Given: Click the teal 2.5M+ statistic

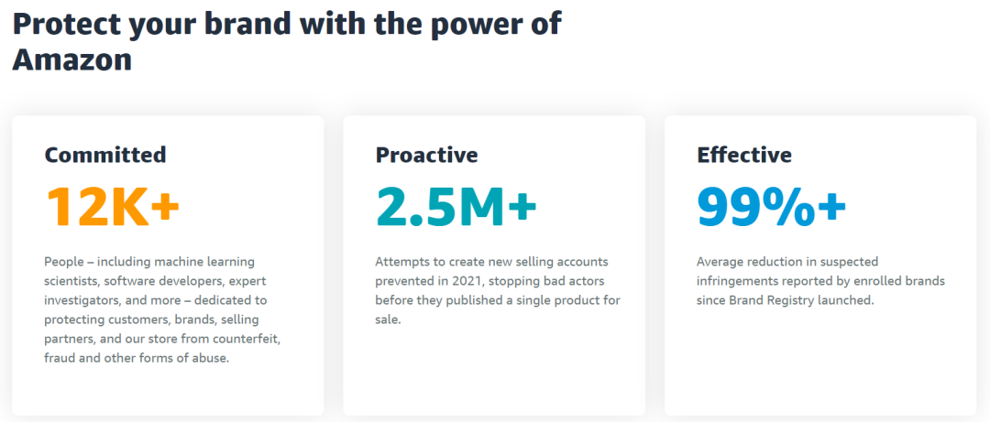Looking at the screenshot, I should tap(456, 205).
